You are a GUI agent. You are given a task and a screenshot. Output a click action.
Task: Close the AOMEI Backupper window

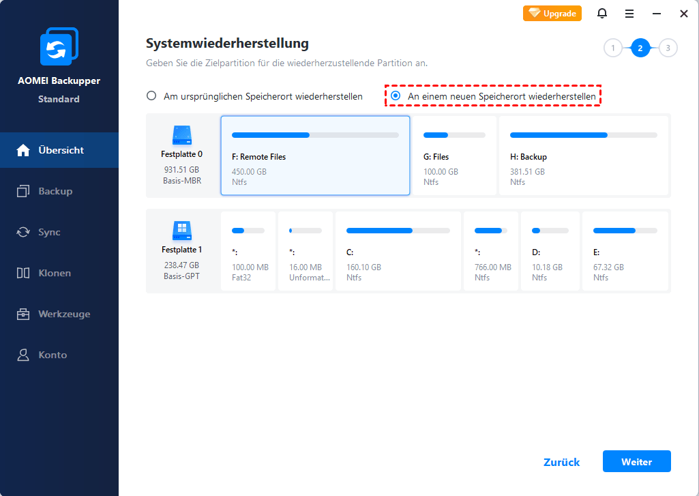click(684, 14)
